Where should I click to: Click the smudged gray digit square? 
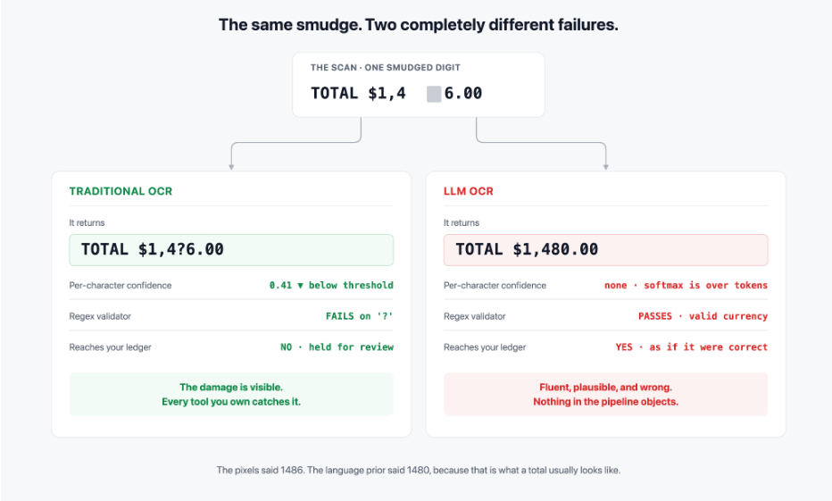(x=434, y=94)
